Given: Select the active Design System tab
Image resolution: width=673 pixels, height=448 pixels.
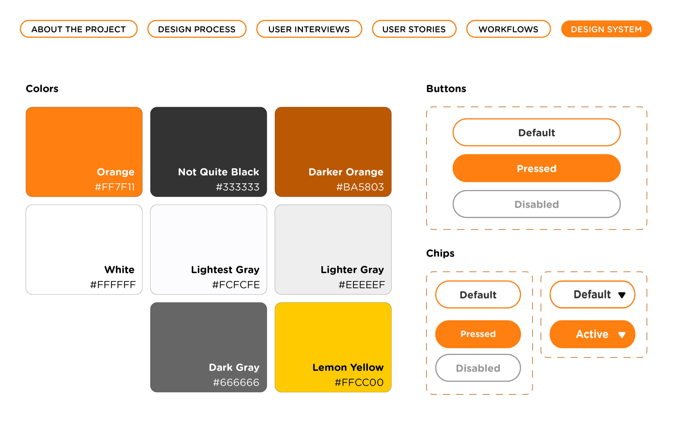Looking at the screenshot, I should pos(606,29).
